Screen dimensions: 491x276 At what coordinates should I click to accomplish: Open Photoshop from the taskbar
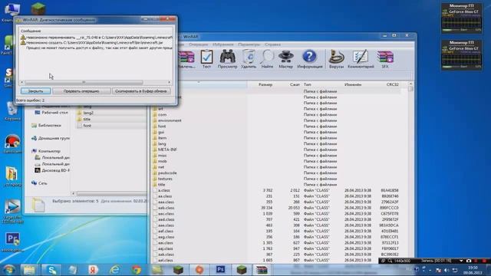click(220, 270)
